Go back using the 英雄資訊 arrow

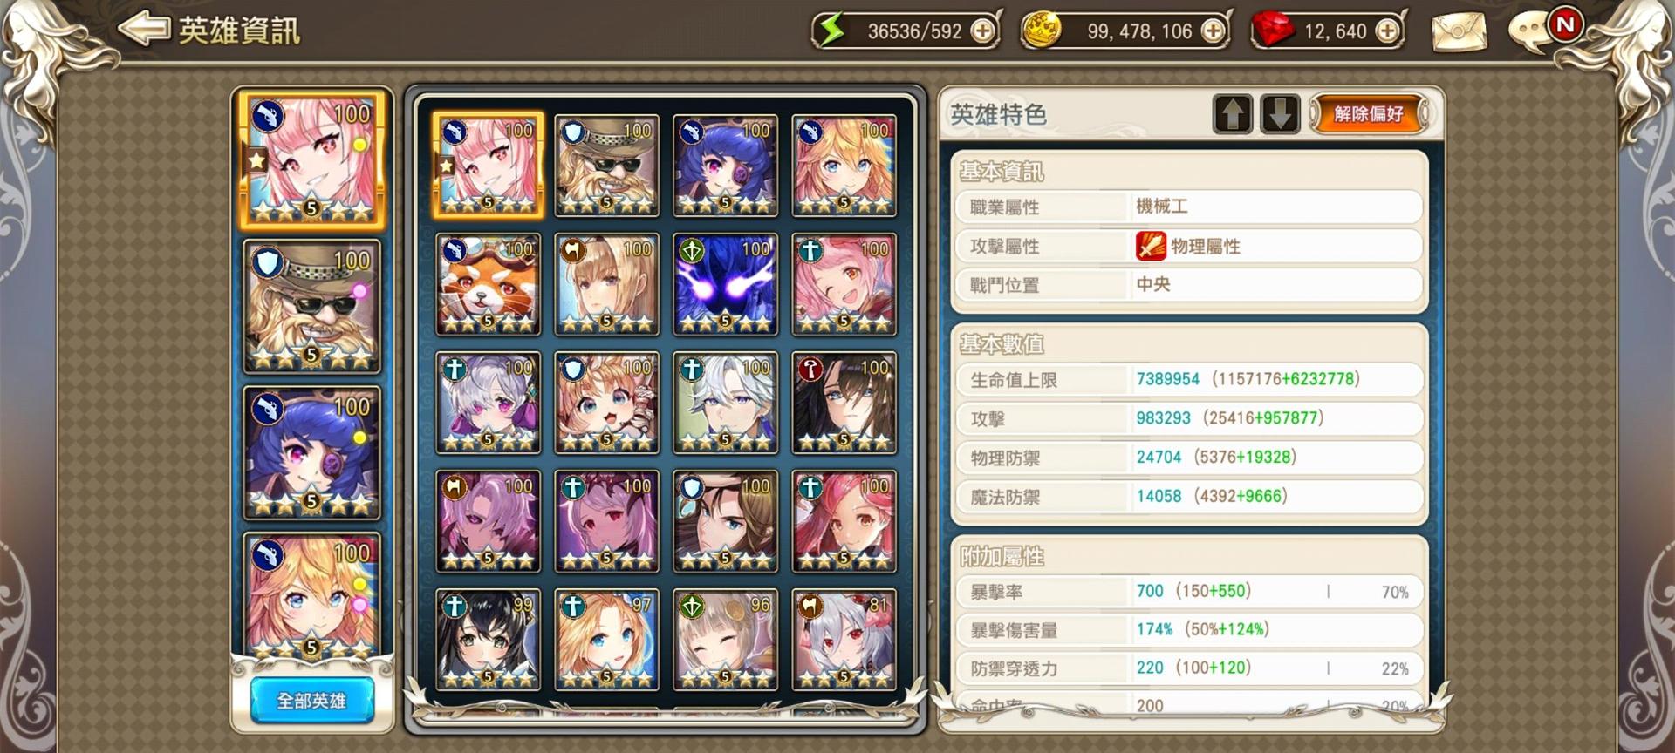pos(144,29)
